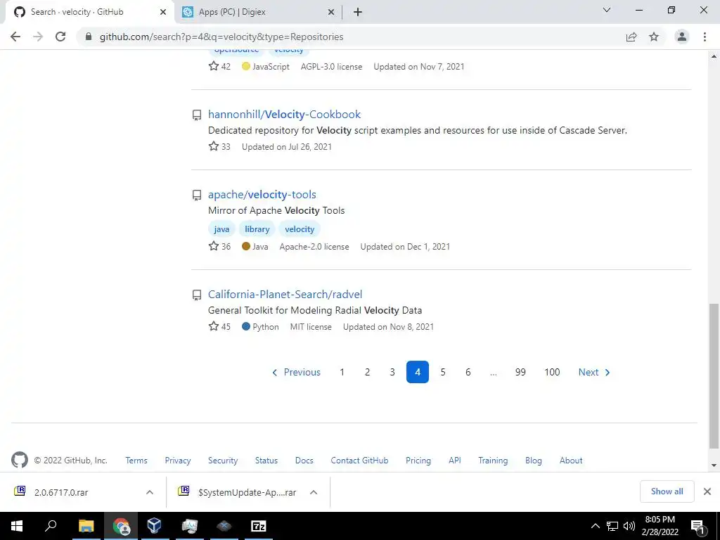Click the forward navigation arrow

[38, 37]
